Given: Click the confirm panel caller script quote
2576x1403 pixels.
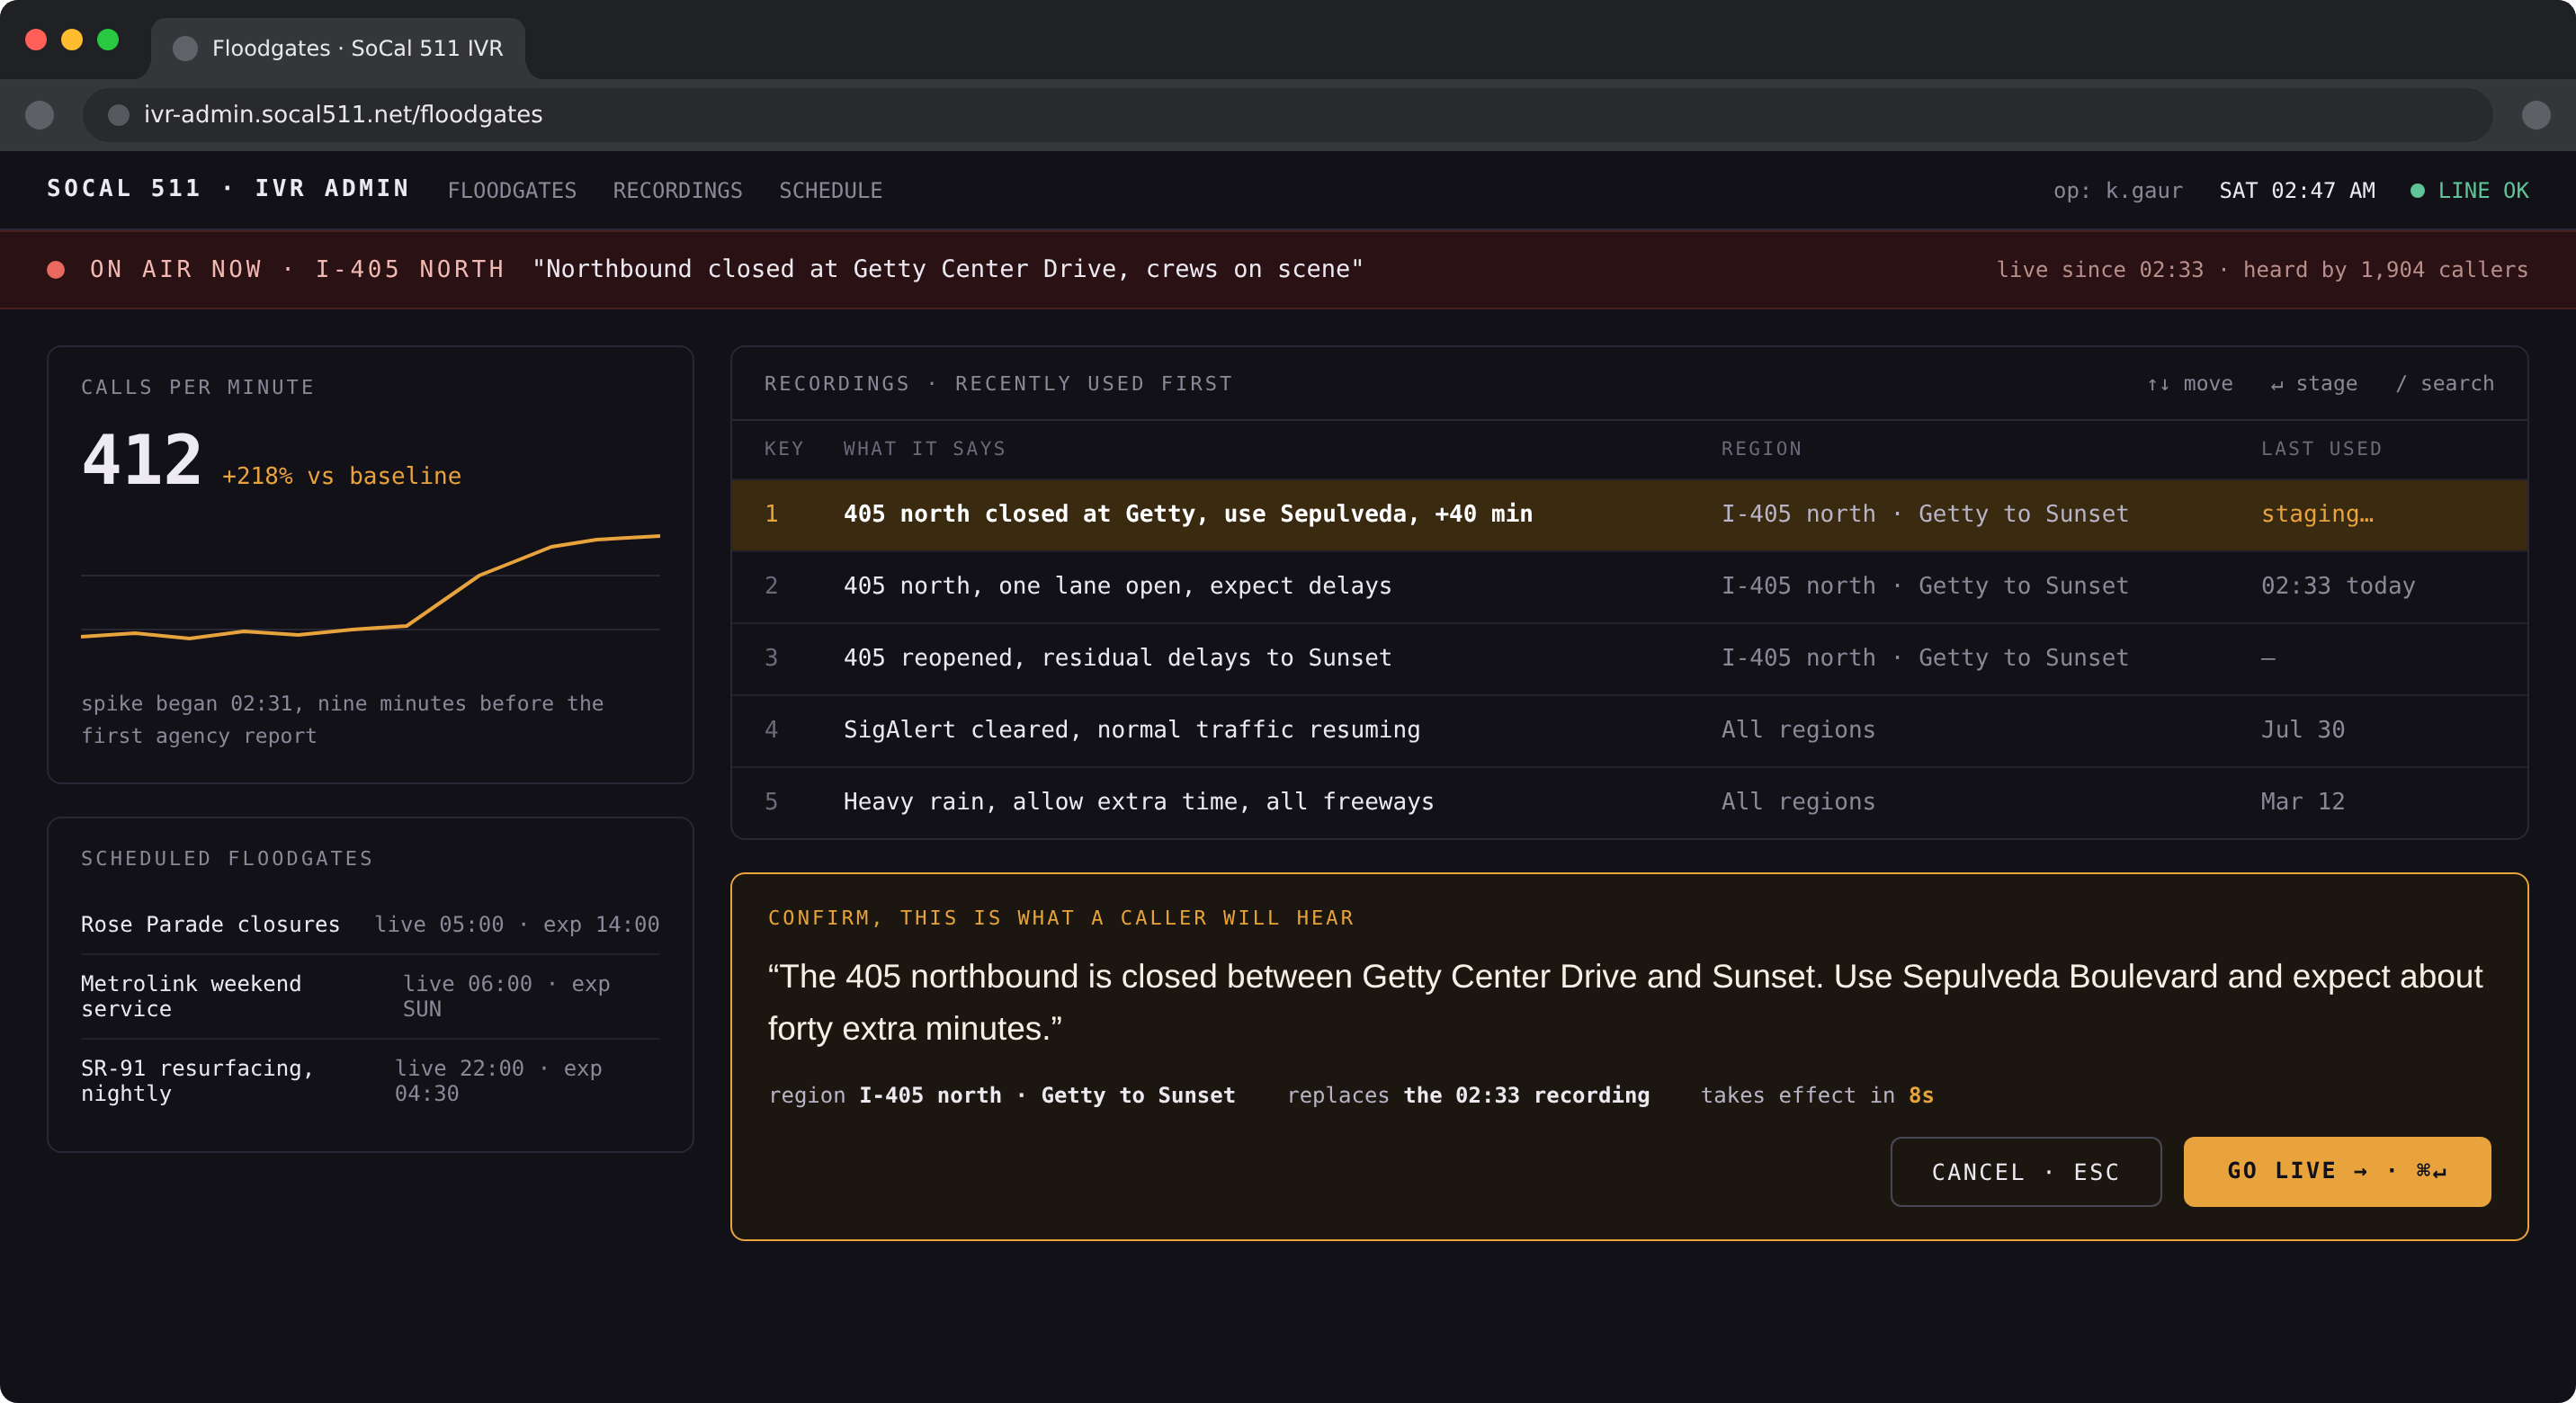Looking at the screenshot, I should pos(1625,1002).
